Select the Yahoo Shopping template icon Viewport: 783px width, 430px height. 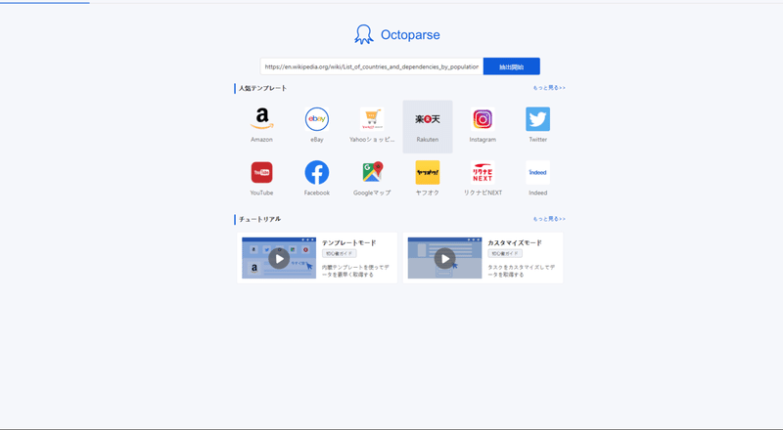372,119
